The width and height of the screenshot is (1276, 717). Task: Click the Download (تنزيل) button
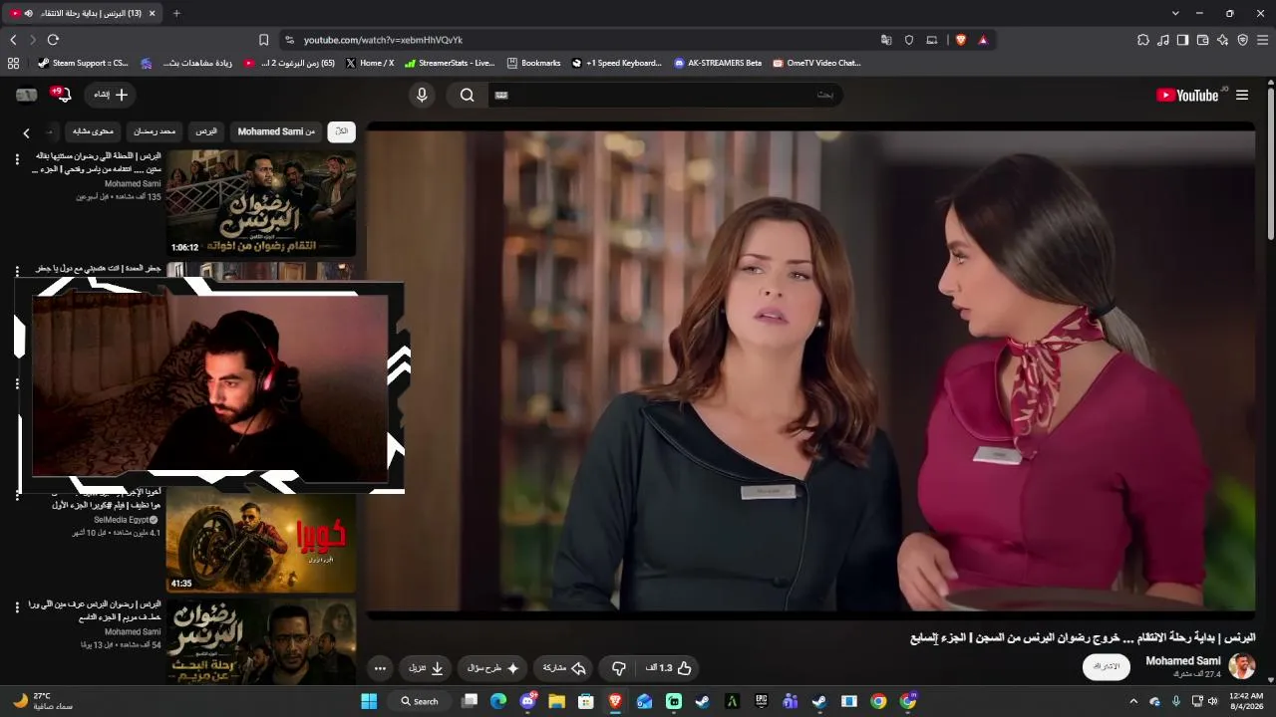[426, 668]
